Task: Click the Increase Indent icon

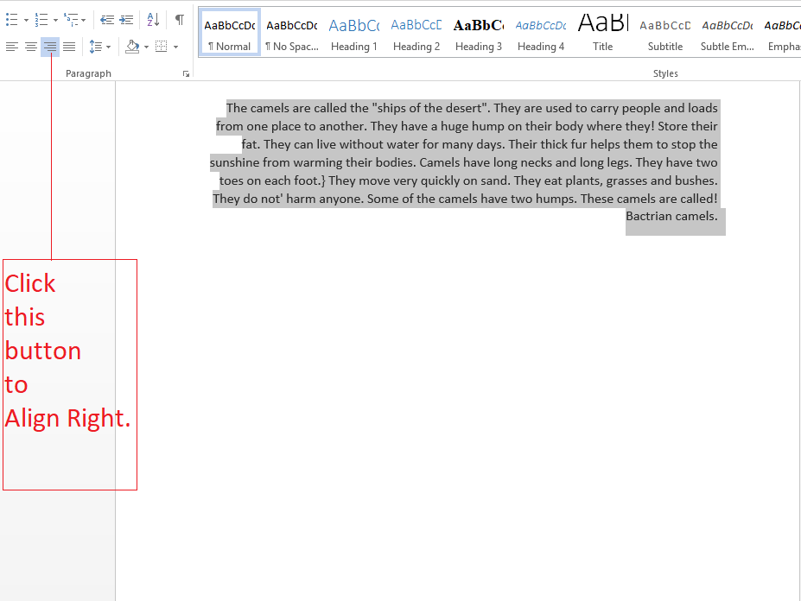Action: click(x=125, y=19)
